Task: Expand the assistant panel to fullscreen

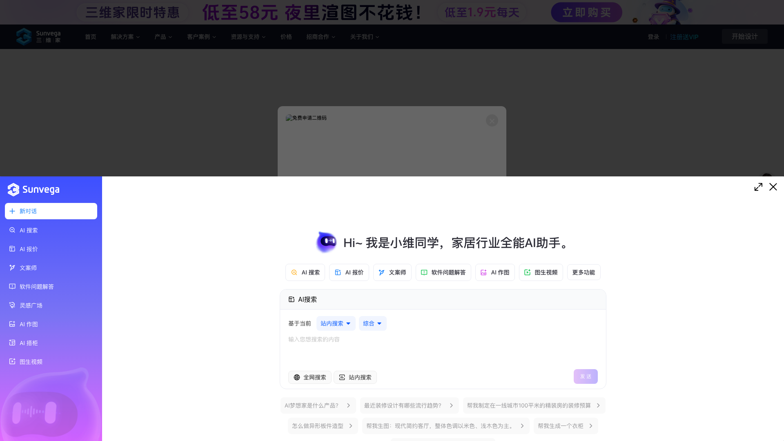Action: point(758,187)
